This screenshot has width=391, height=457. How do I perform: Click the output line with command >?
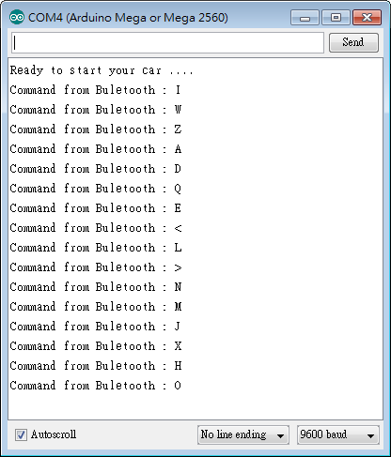tap(95, 267)
